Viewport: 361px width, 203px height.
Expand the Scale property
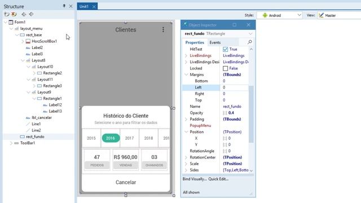point(186,164)
